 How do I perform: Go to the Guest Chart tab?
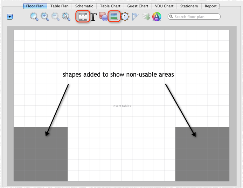[x=137, y=6]
